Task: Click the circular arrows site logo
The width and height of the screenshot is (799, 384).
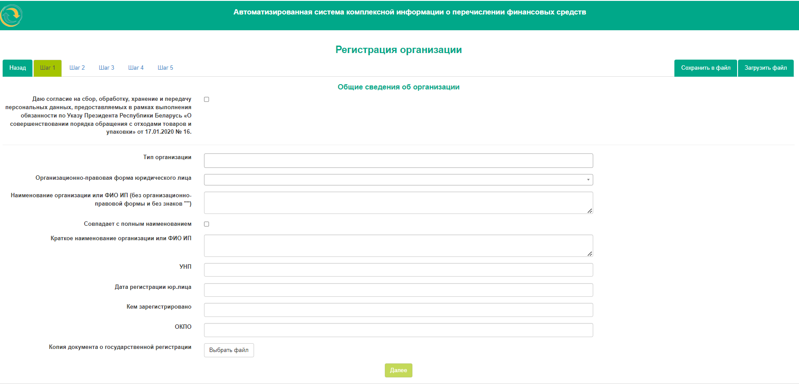Action: pos(11,15)
